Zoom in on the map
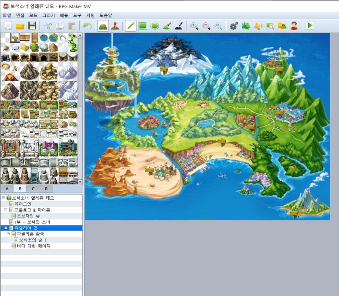The image size is (339, 296). tap(194, 26)
